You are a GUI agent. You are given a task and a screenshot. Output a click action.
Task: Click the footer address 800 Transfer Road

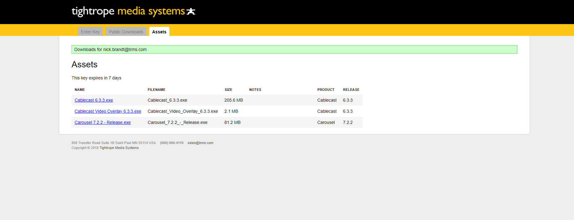coord(114,143)
